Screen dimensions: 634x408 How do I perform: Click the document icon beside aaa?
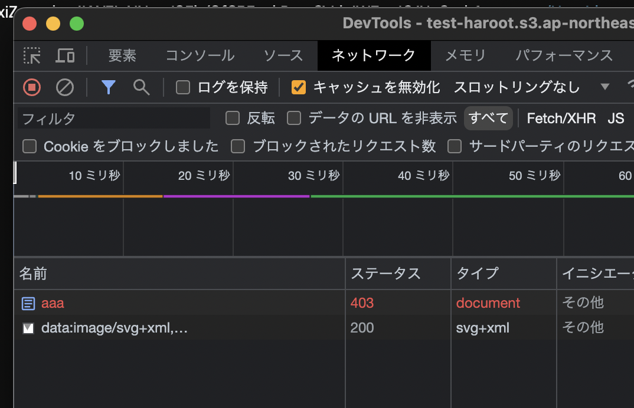click(x=28, y=304)
